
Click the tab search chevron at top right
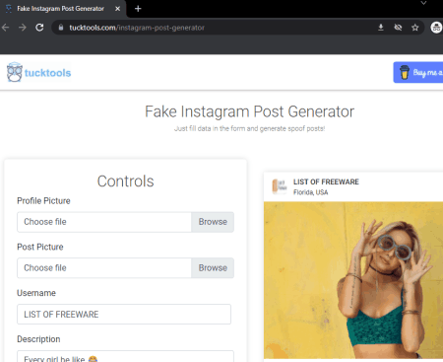[x=423, y=3]
